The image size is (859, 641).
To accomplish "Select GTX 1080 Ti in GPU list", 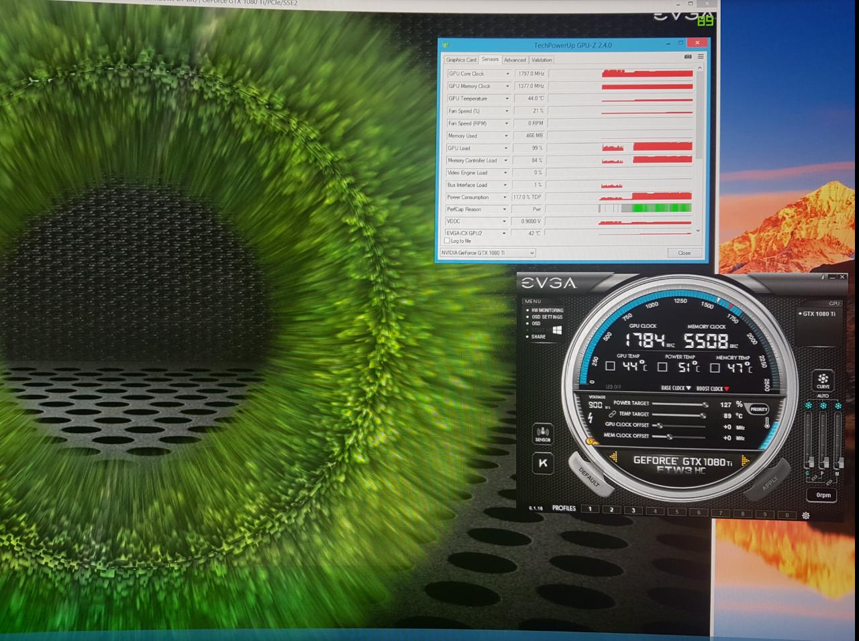I will [x=818, y=314].
